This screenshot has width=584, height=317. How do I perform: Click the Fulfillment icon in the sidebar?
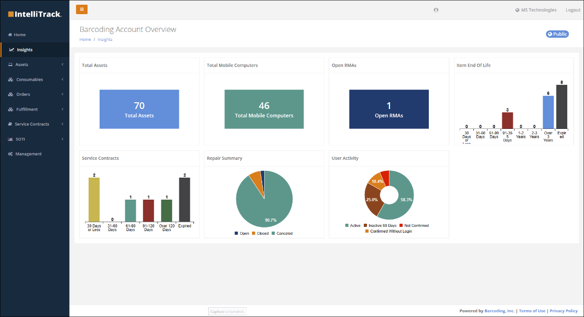click(x=11, y=110)
